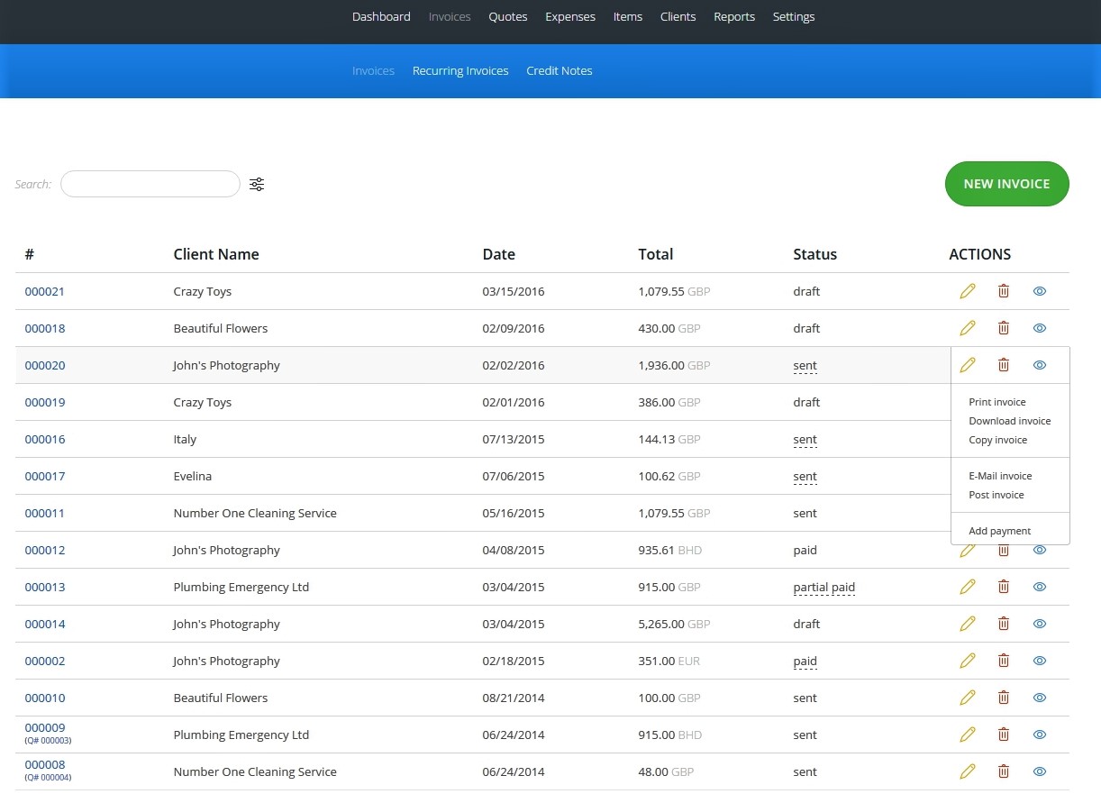Open the Clients section
This screenshot has width=1101, height=794.
678,16
